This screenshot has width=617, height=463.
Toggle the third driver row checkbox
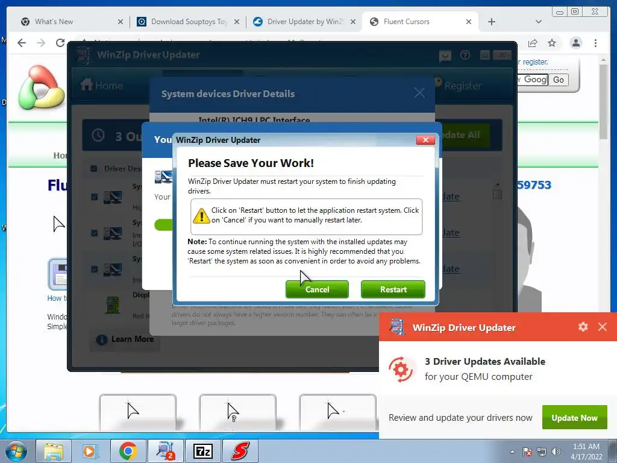coord(94,269)
